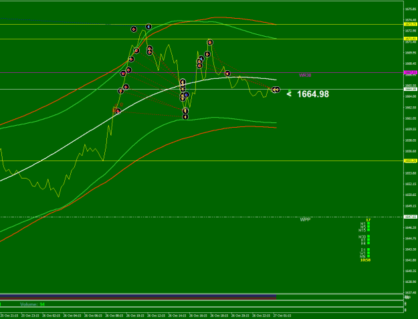Select trade marker at second price peak

coord(210,42)
